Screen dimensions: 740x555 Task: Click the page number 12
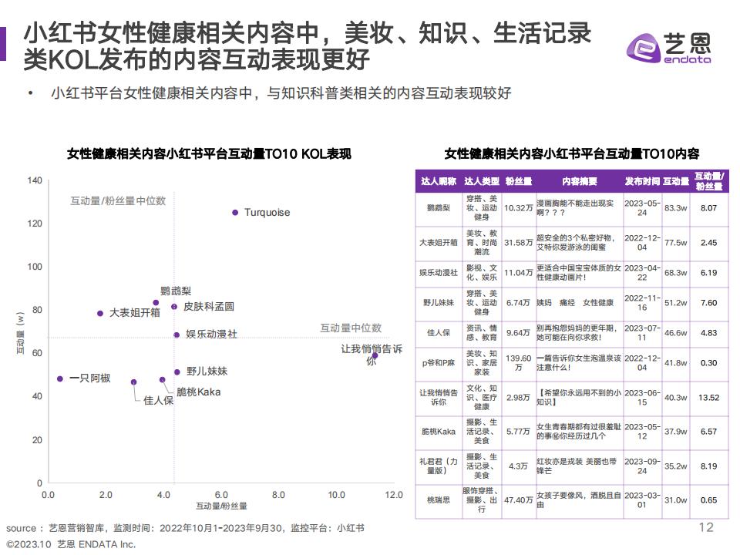coord(706,527)
